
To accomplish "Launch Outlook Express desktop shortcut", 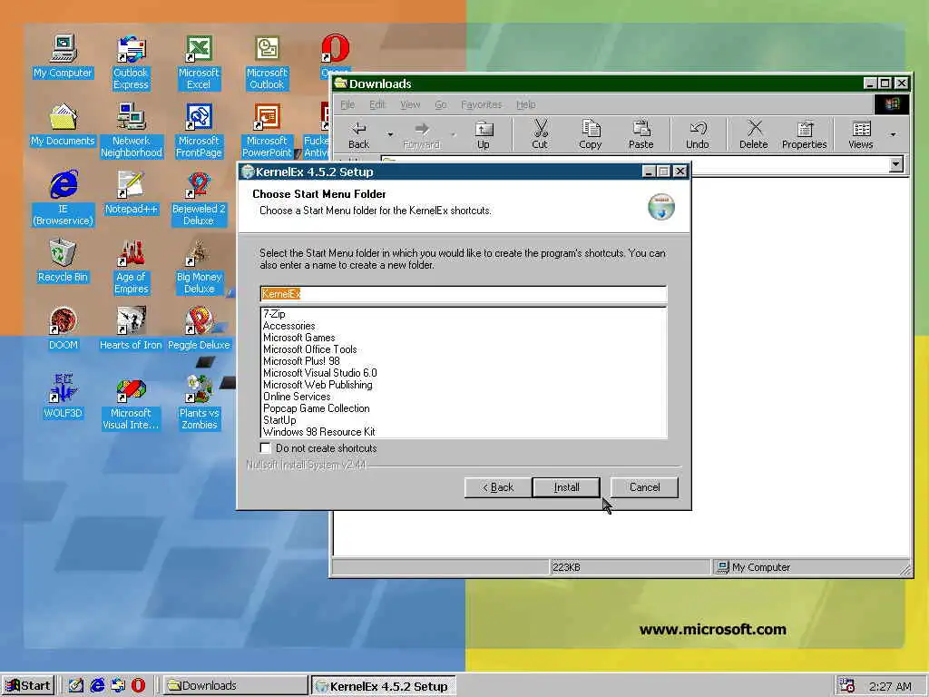I will [x=131, y=63].
